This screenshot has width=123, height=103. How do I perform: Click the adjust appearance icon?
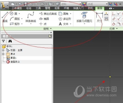[x=110, y=4]
